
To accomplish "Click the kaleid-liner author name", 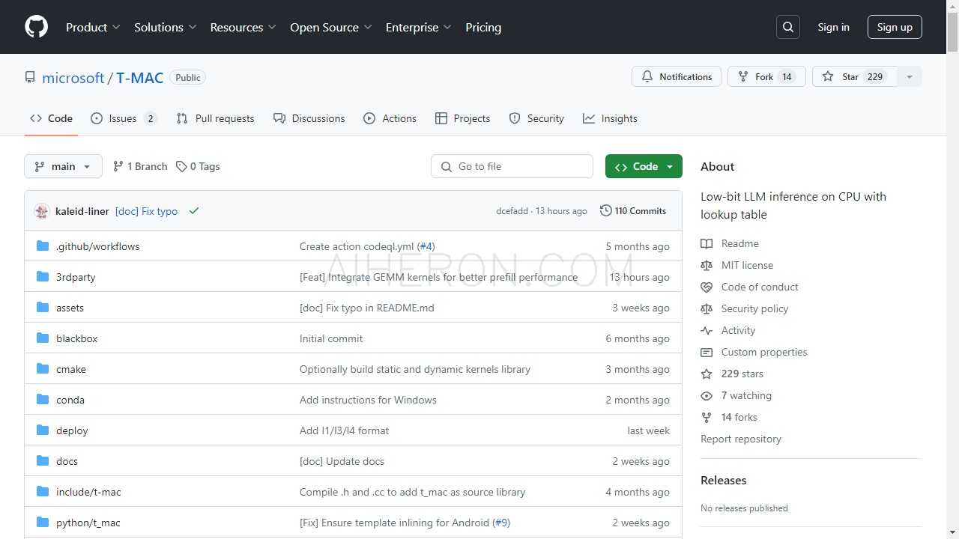I will [82, 211].
